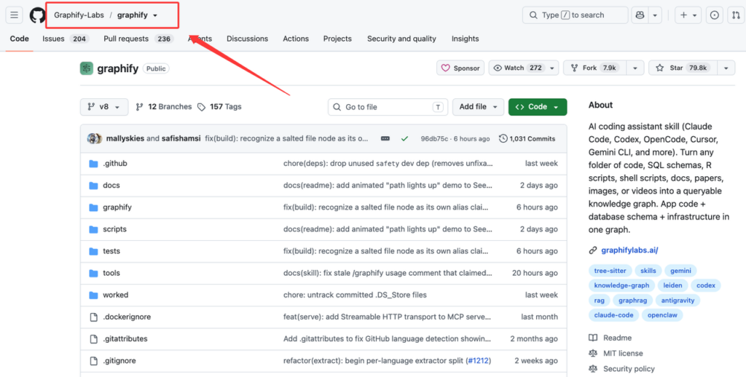Image resolution: width=746 pixels, height=377 pixels.
Task: Expand the Watch notification options arrow
Action: point(552,68)
